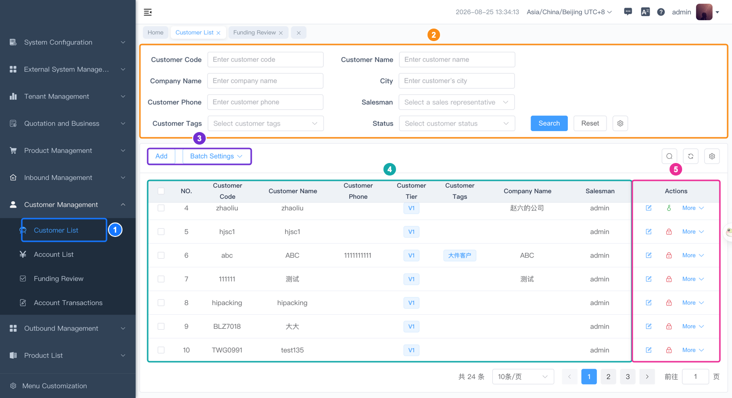Open search form settings gear beside Reset
Viewport: 732px width, 398px height.
point(620,123)
